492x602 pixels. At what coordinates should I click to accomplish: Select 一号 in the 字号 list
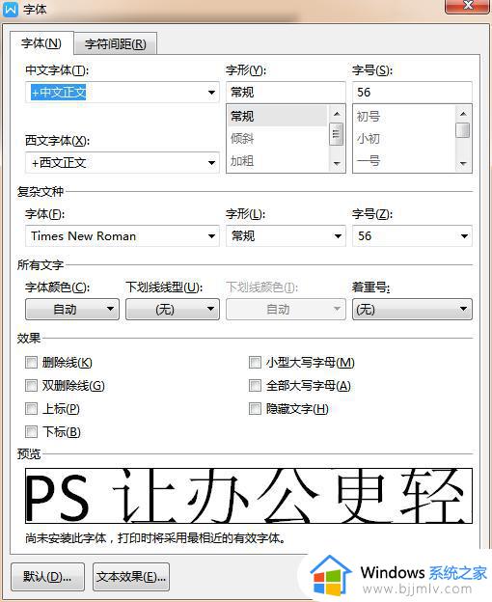click(x=404, y=160)
